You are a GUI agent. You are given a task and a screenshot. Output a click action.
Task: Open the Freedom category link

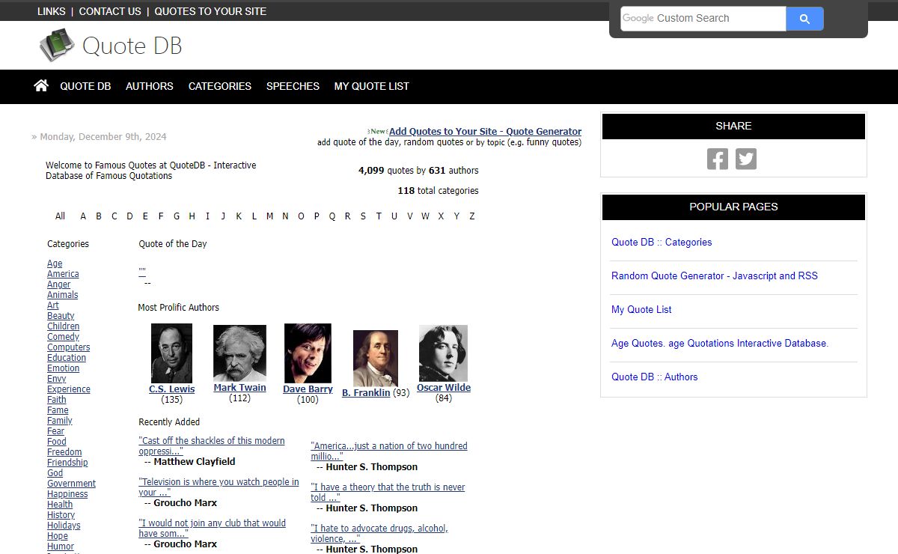click(64, 452)
